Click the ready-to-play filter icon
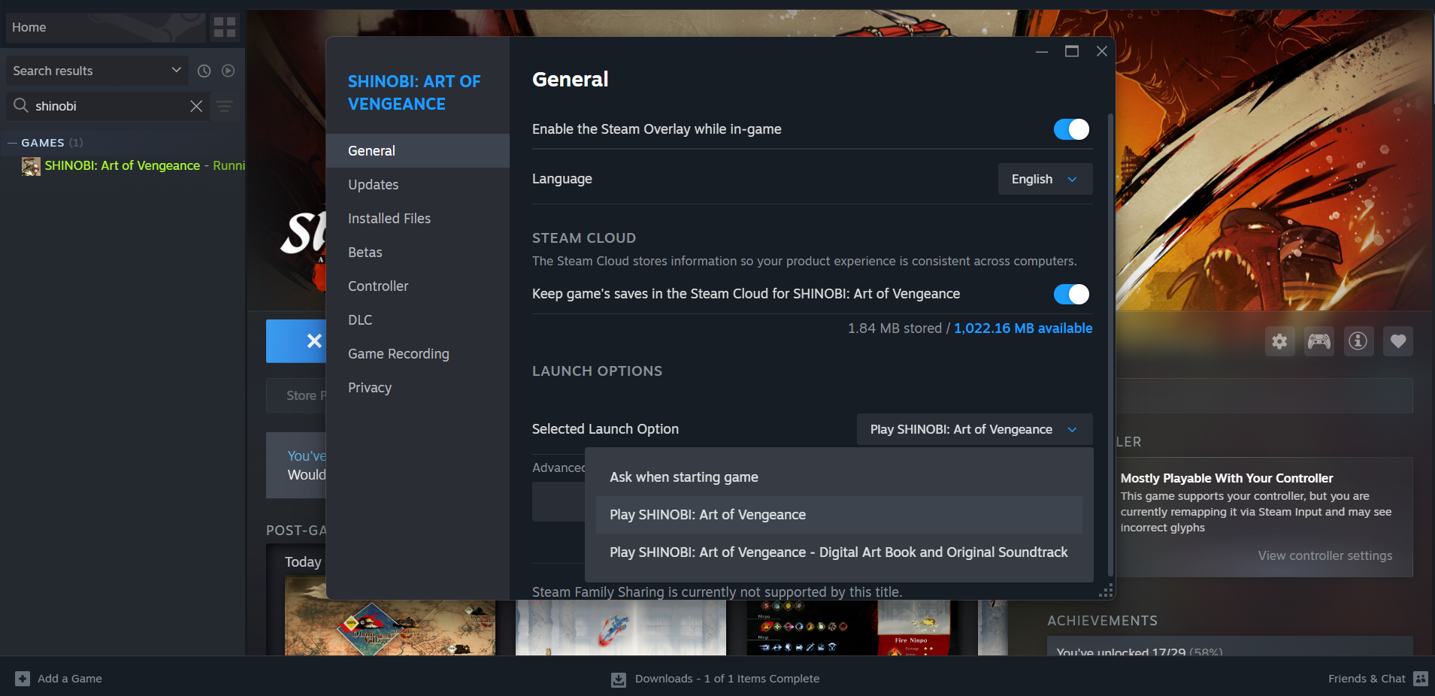This screenshot has width=1435, height=696. pyautogui.click(x=229, y=71)
